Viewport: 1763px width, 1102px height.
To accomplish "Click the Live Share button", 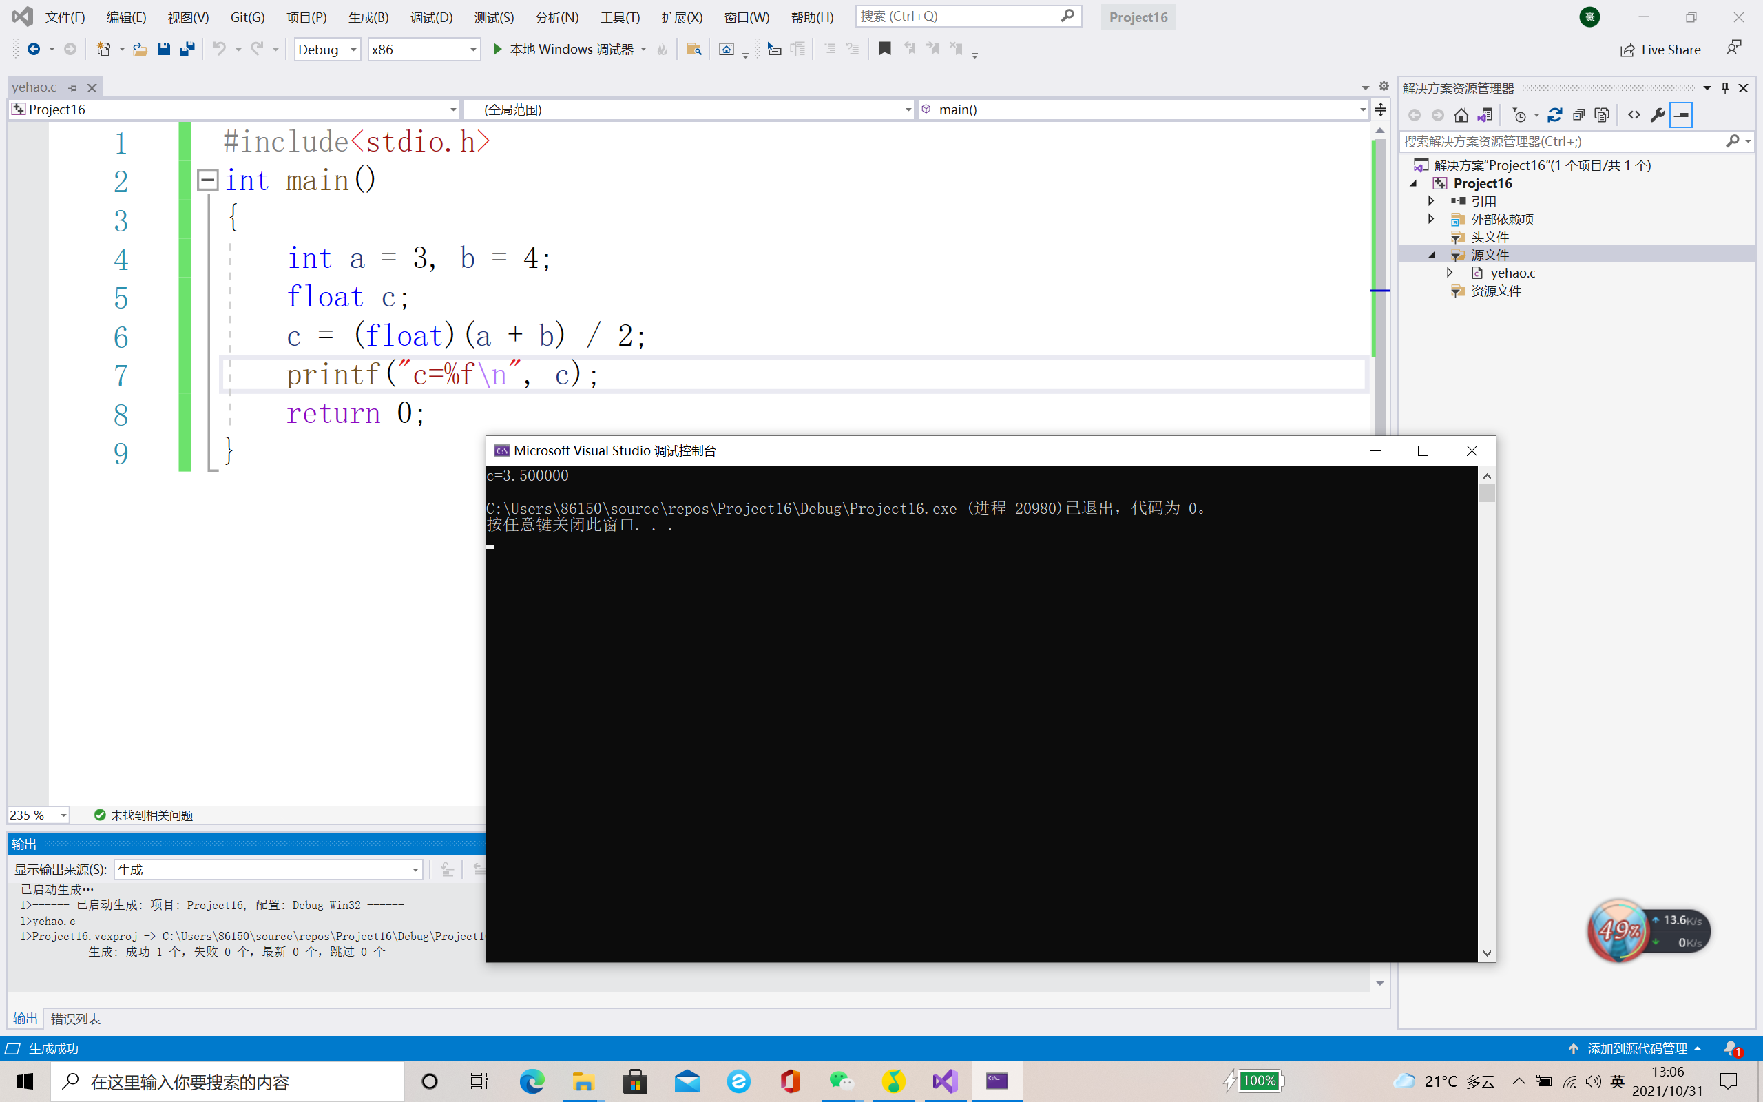I will click(x=1660, y=50).
